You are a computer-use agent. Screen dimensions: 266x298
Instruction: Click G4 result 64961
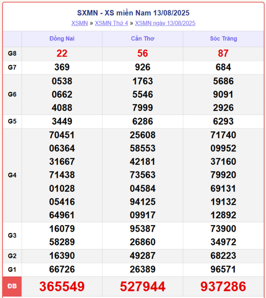click(62, 215)
